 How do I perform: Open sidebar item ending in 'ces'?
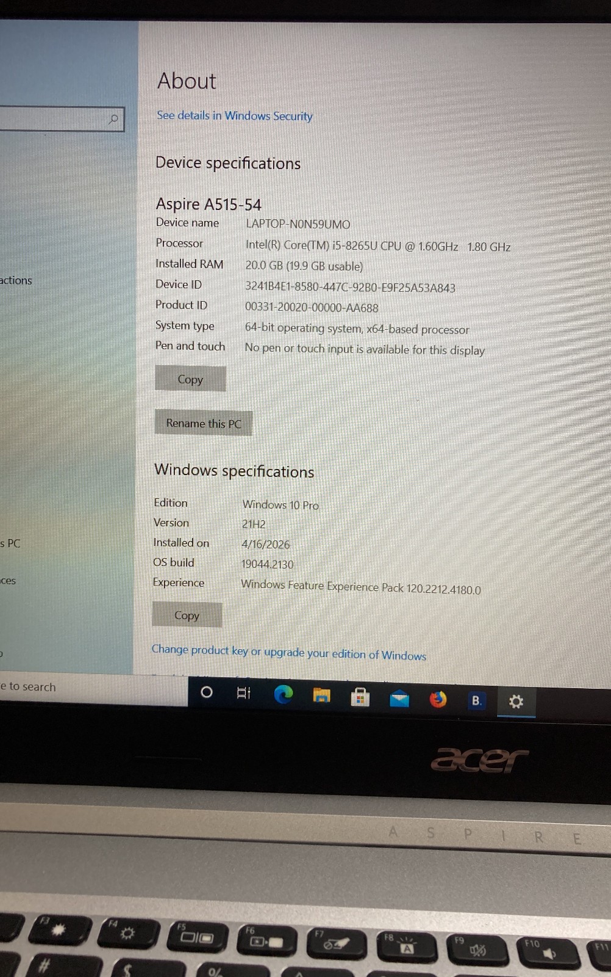tap(8, 581)
